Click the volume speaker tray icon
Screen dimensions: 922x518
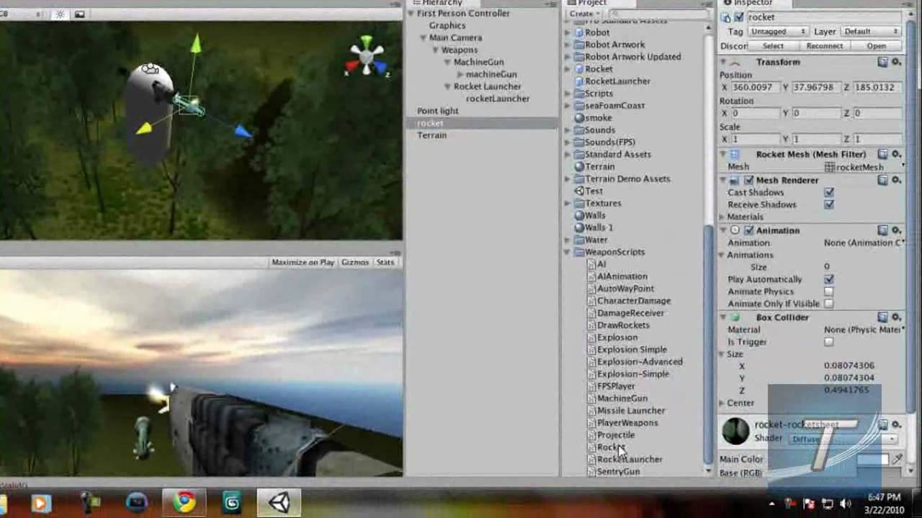(845, 504)
